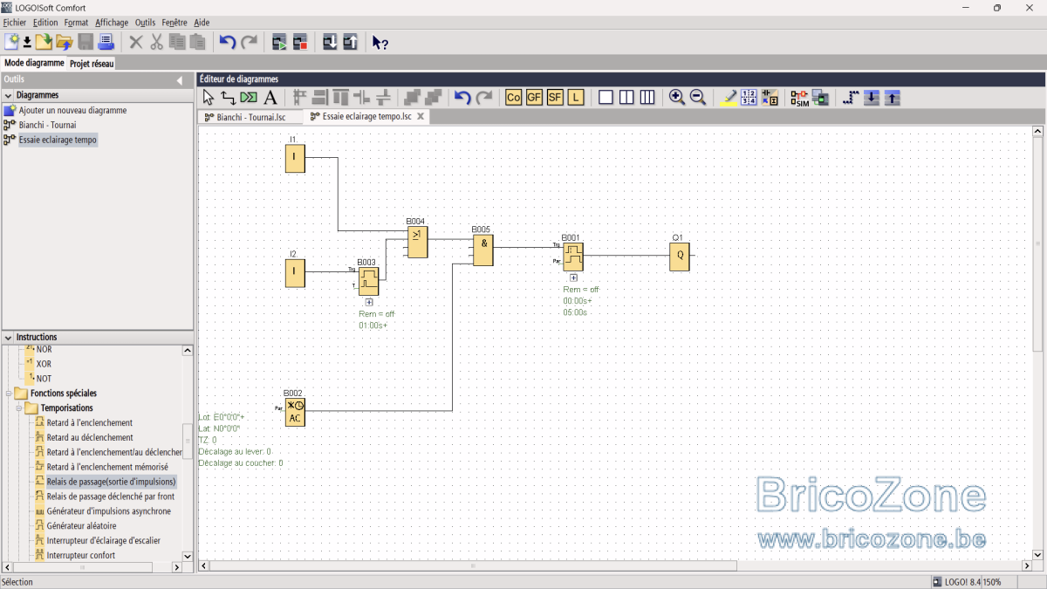
Task: Split the editor into two windows
Action: (626, 98)
